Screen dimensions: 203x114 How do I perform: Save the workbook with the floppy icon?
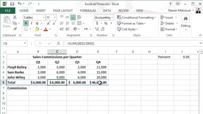[12, 4]
